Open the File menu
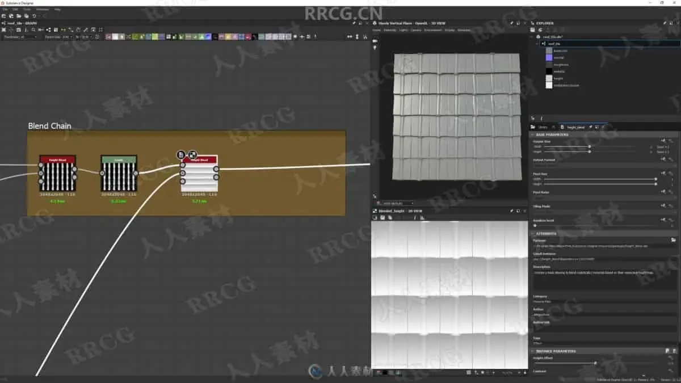 [4, 10]
